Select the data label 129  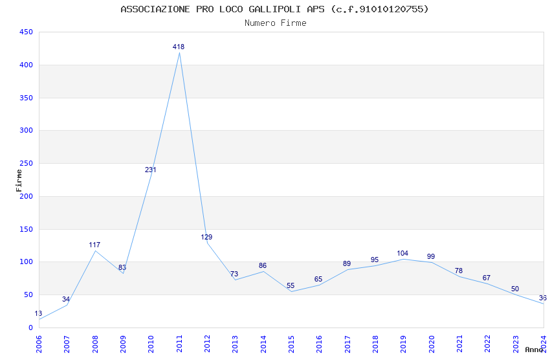click(x=206, y=237)
